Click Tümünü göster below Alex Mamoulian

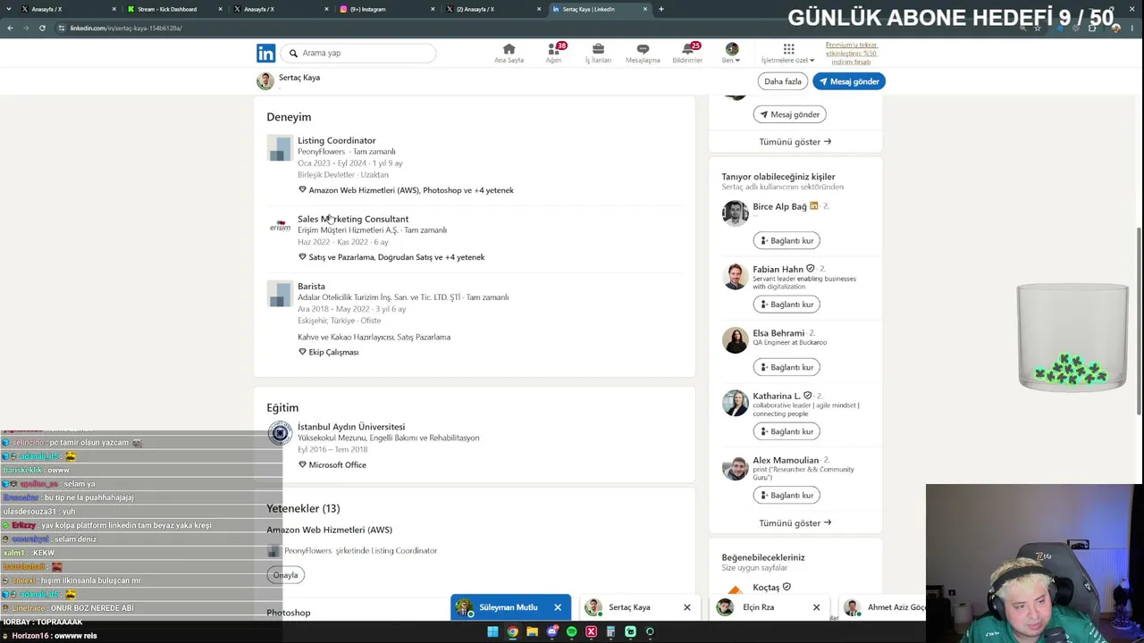tap(795, 523)
